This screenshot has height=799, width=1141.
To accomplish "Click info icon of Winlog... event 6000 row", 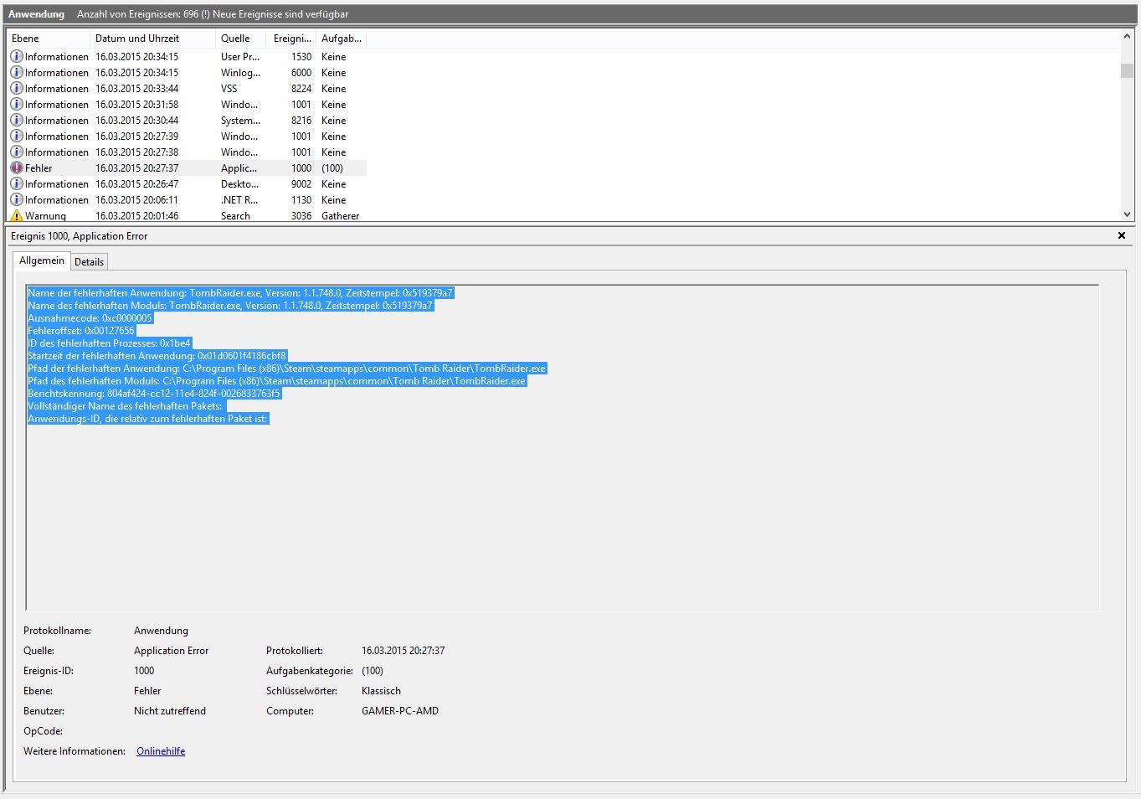I will click(x=16, y=72).
